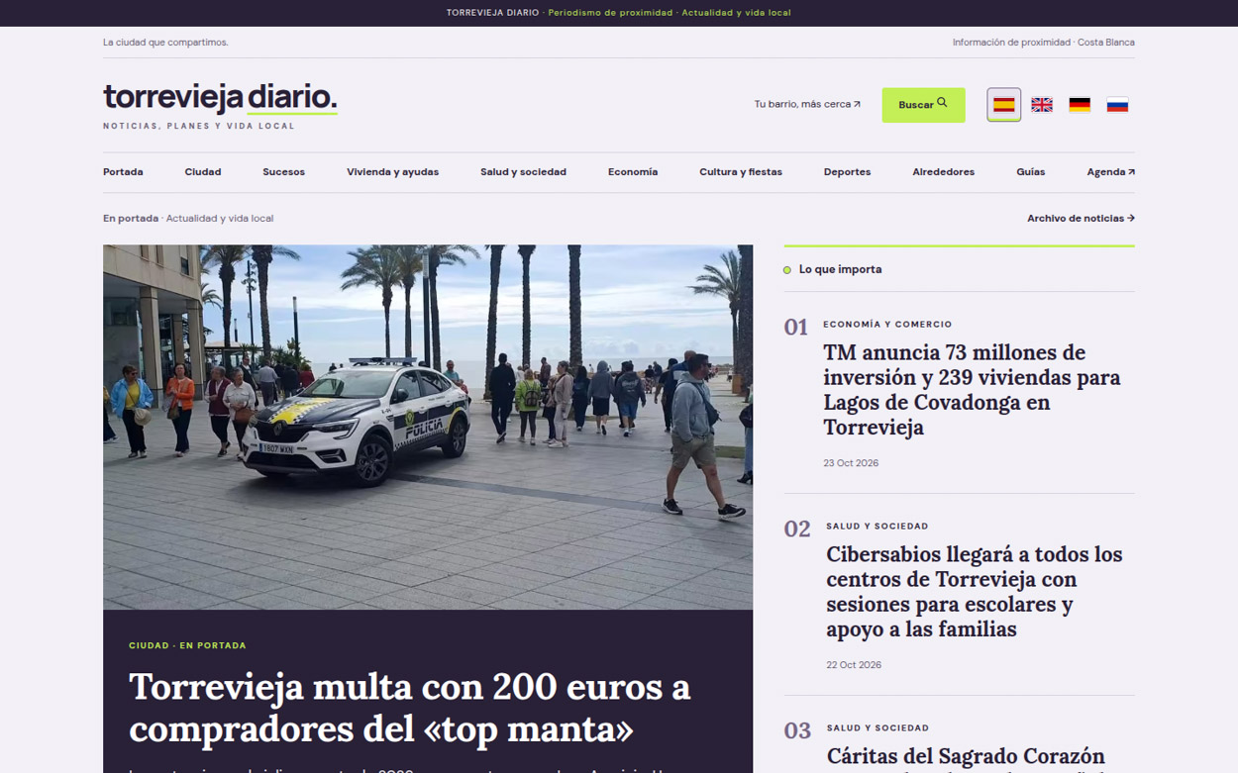The image size is (1238, 773).
Task: Open 'Tu barrio, más cerca' link
Action: pos(807,104)
